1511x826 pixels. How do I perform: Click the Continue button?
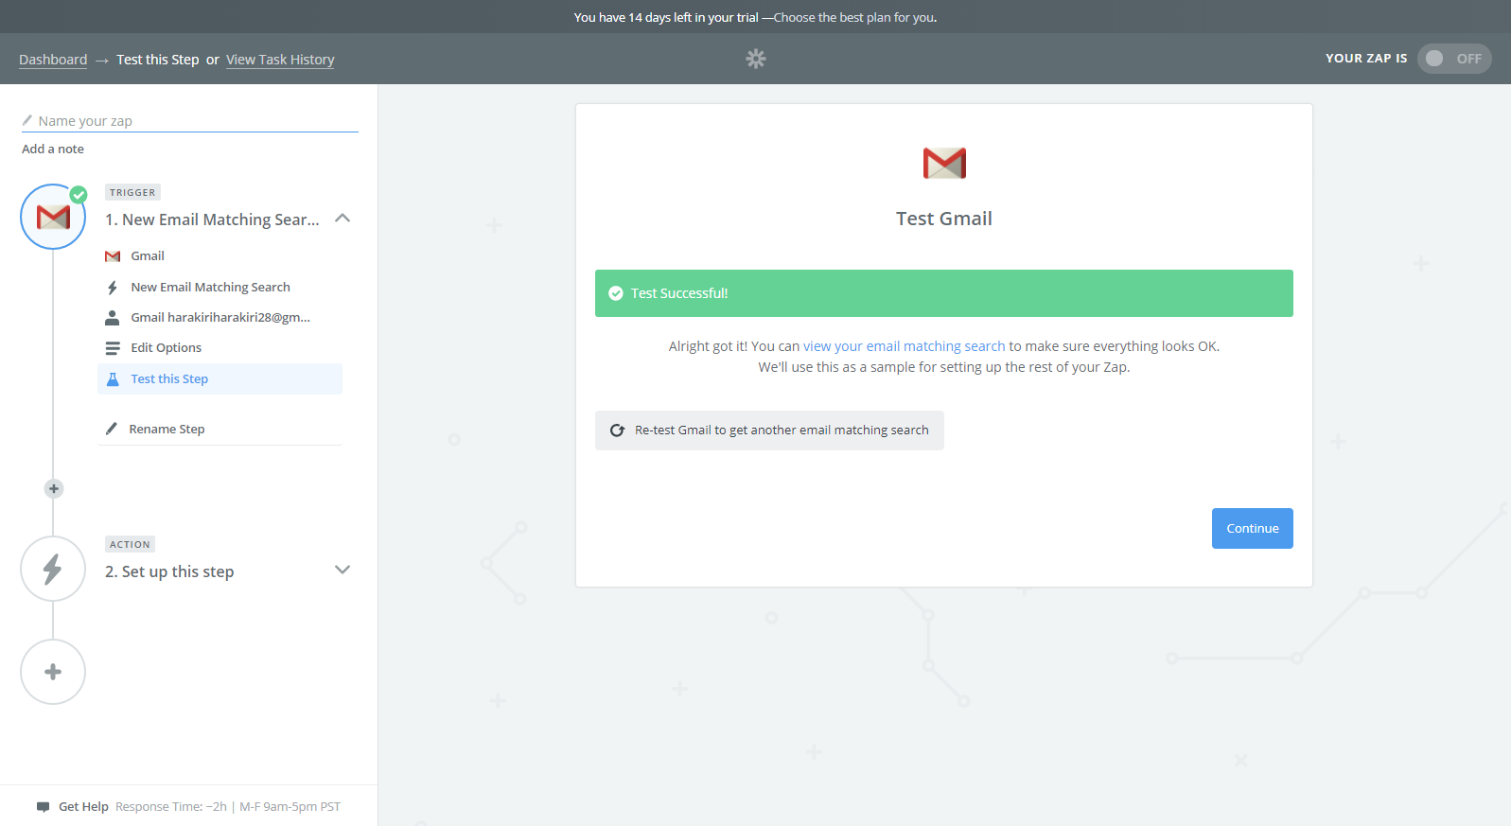1252,529
